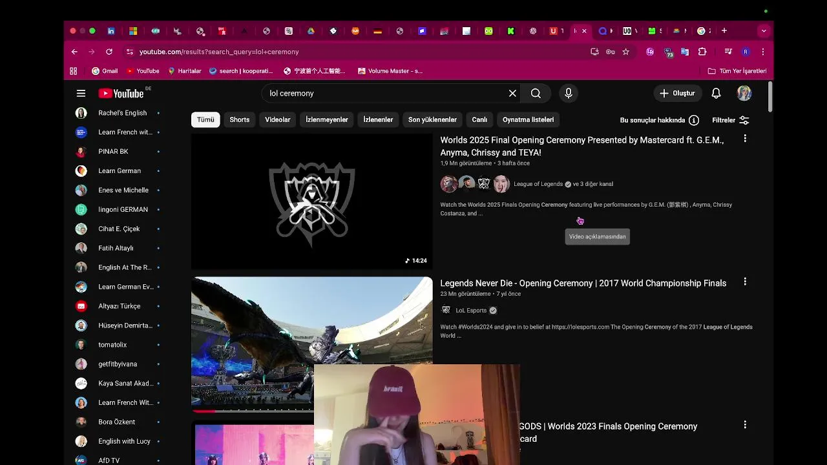Open Worlds 2025 Final Opening Ceremony title
The image size is (827, 465).
pyautogui.click(x=582, y=146)
